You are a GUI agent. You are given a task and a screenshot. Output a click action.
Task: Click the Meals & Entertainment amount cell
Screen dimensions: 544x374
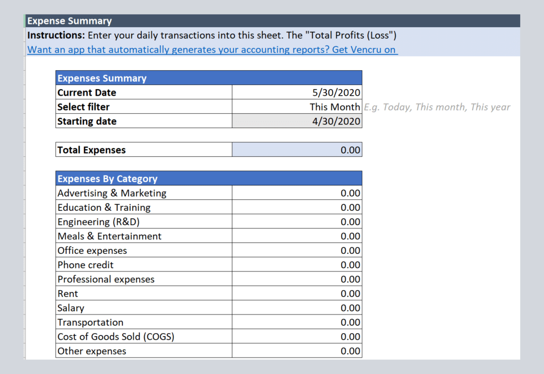(x=297, y=236)
